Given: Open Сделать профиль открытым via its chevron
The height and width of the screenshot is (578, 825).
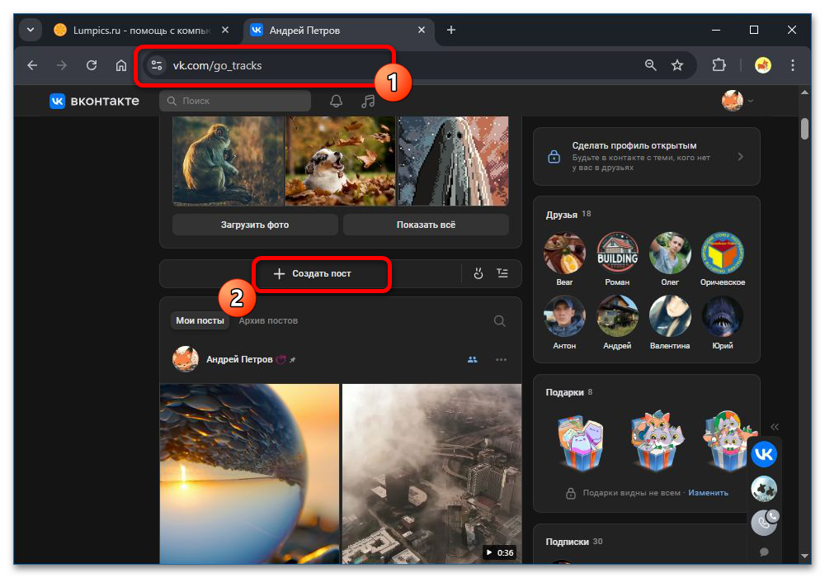Looking at the screenshot, I should 740,156.
